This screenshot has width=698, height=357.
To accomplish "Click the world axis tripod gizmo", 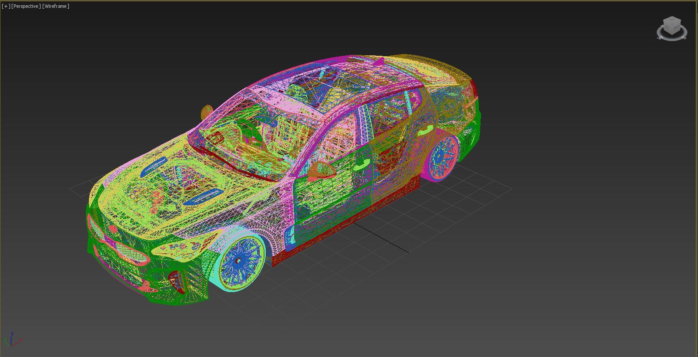I will click(12, 340).
